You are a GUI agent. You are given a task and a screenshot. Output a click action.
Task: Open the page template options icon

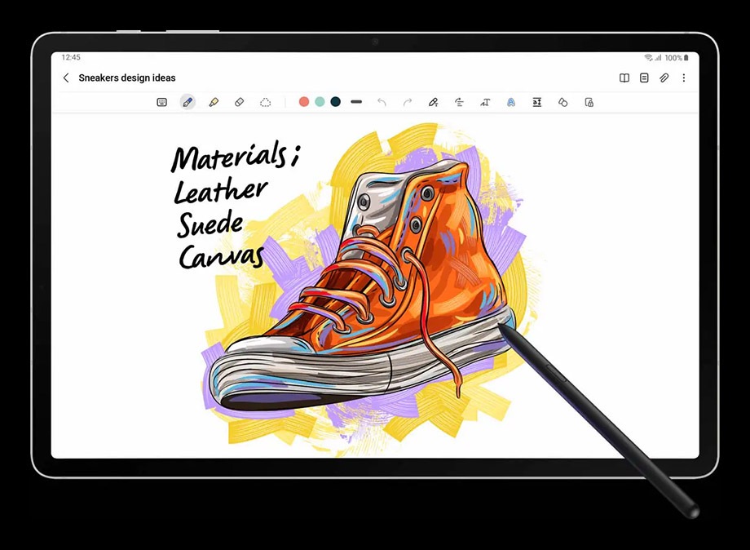pos(644,78)
